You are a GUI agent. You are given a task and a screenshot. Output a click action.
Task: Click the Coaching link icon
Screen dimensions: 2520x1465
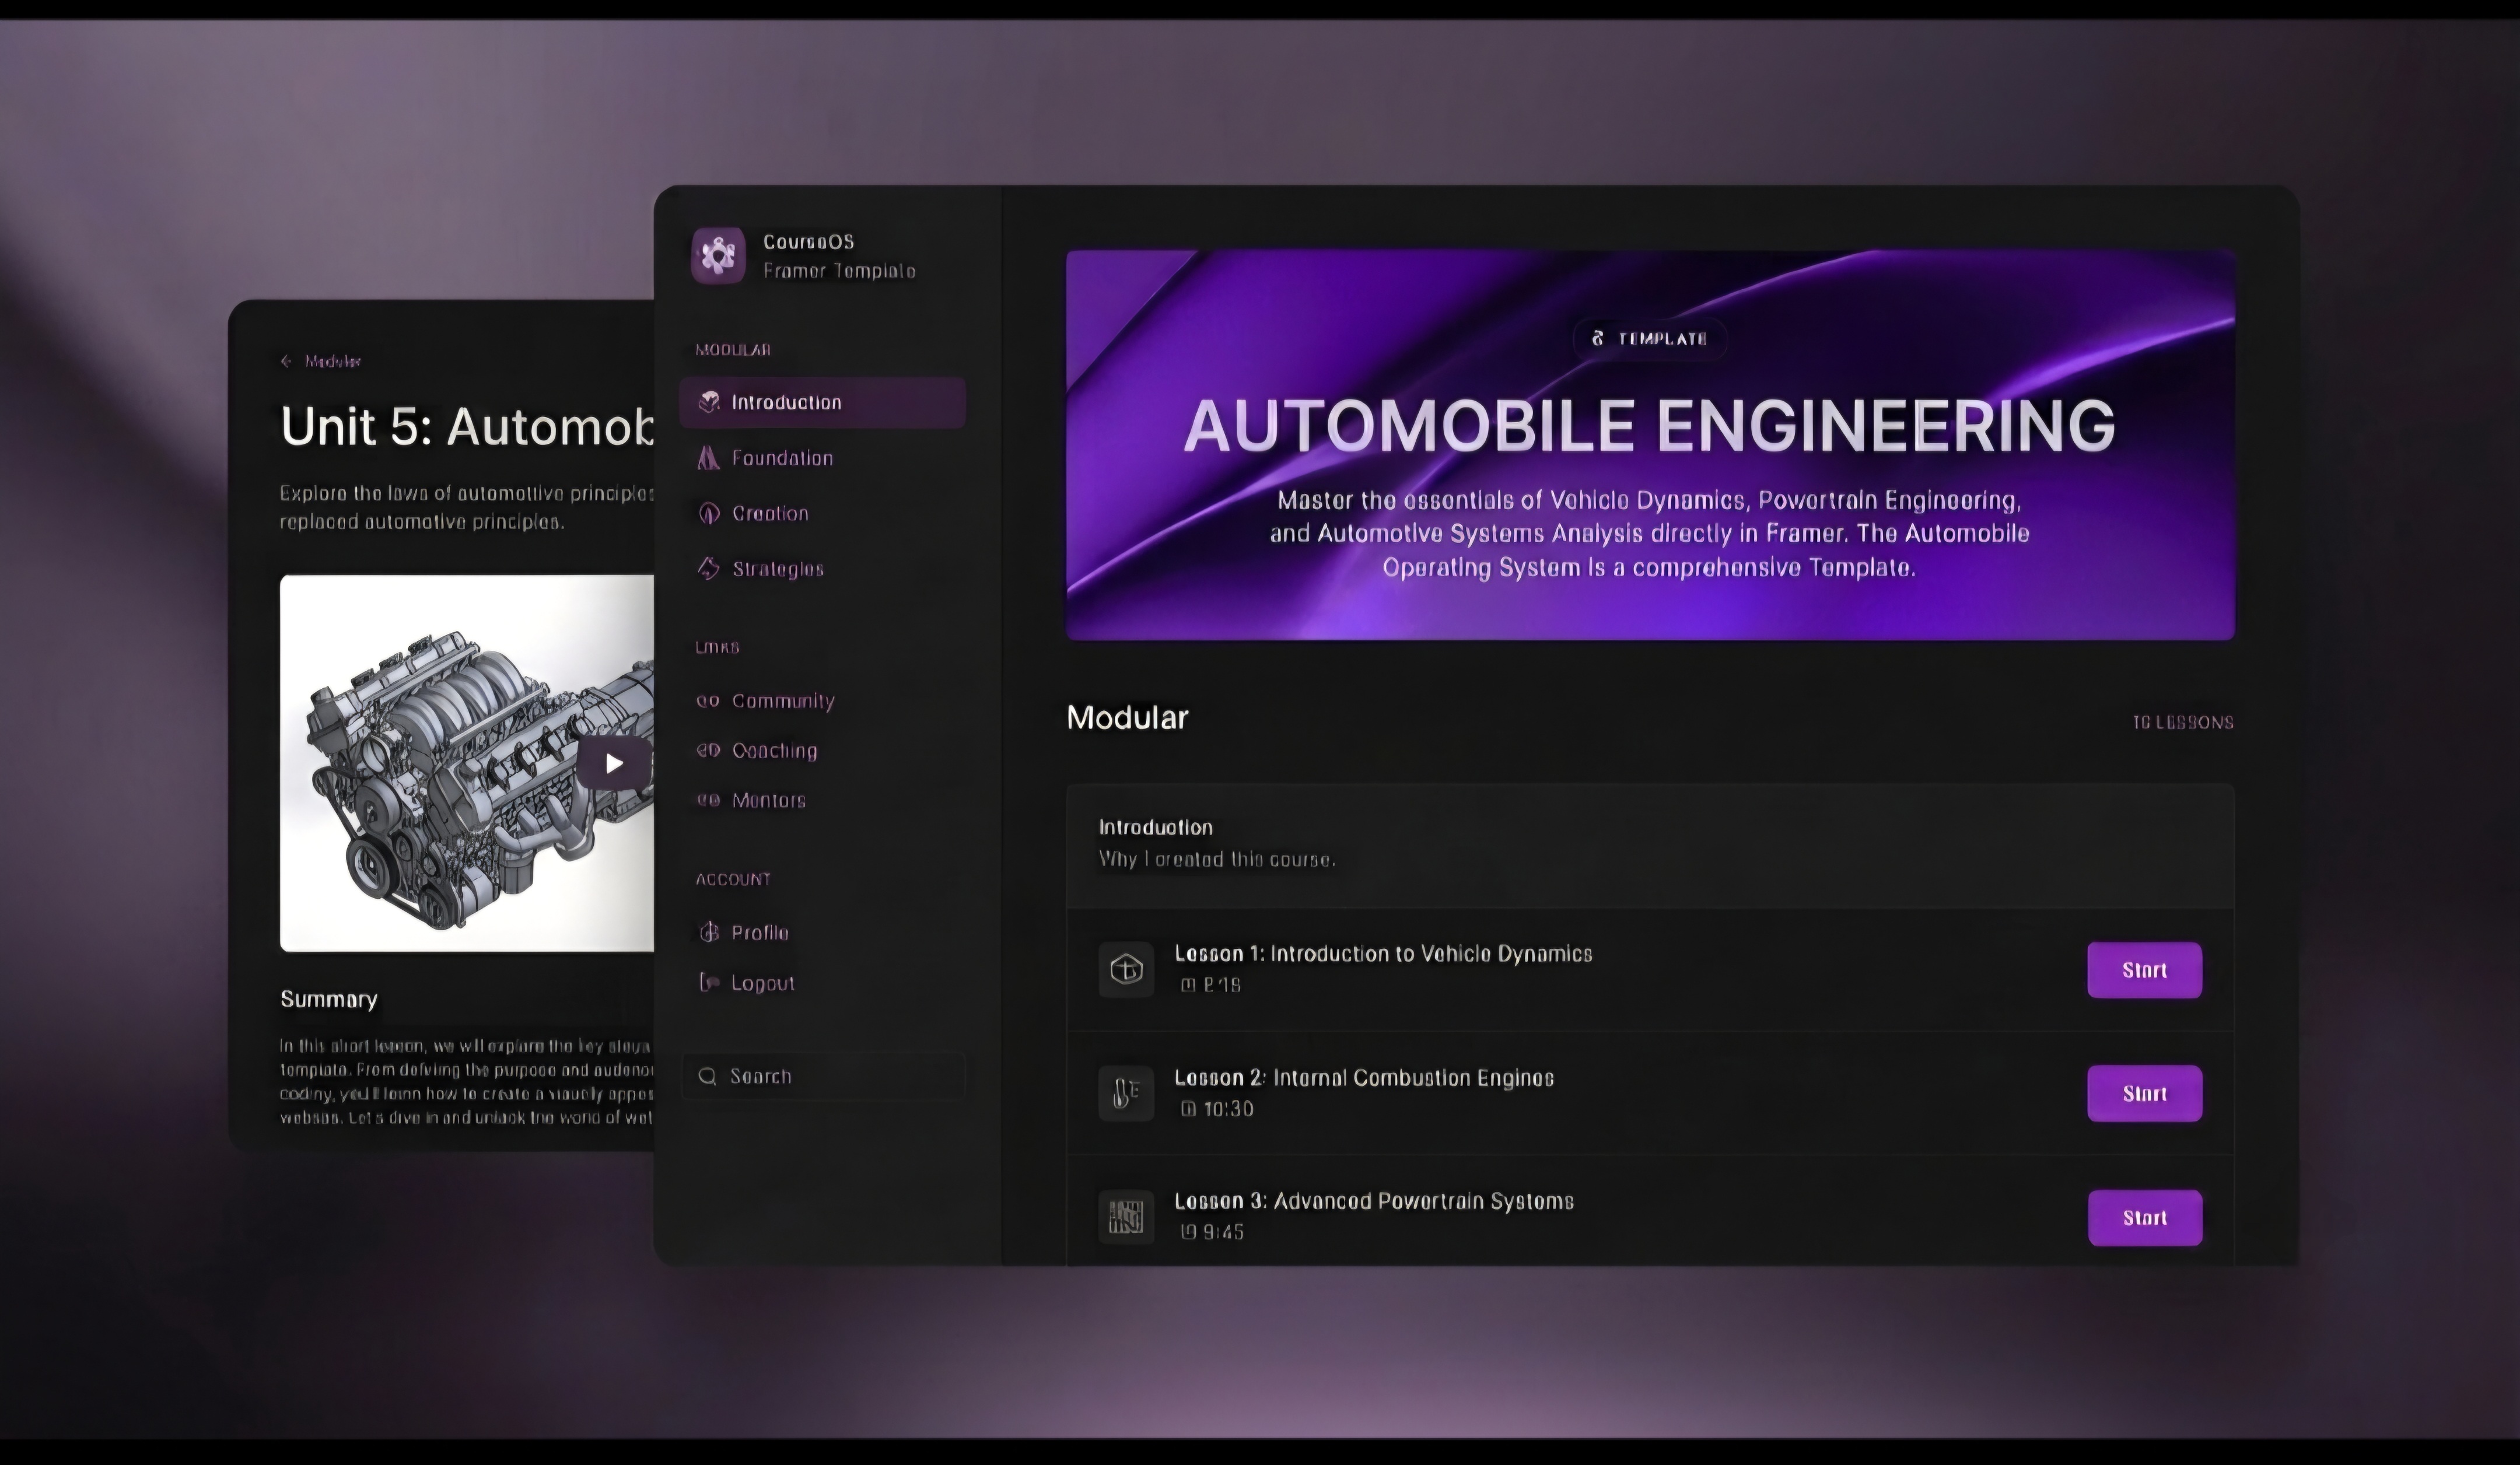tap(708, 750)
